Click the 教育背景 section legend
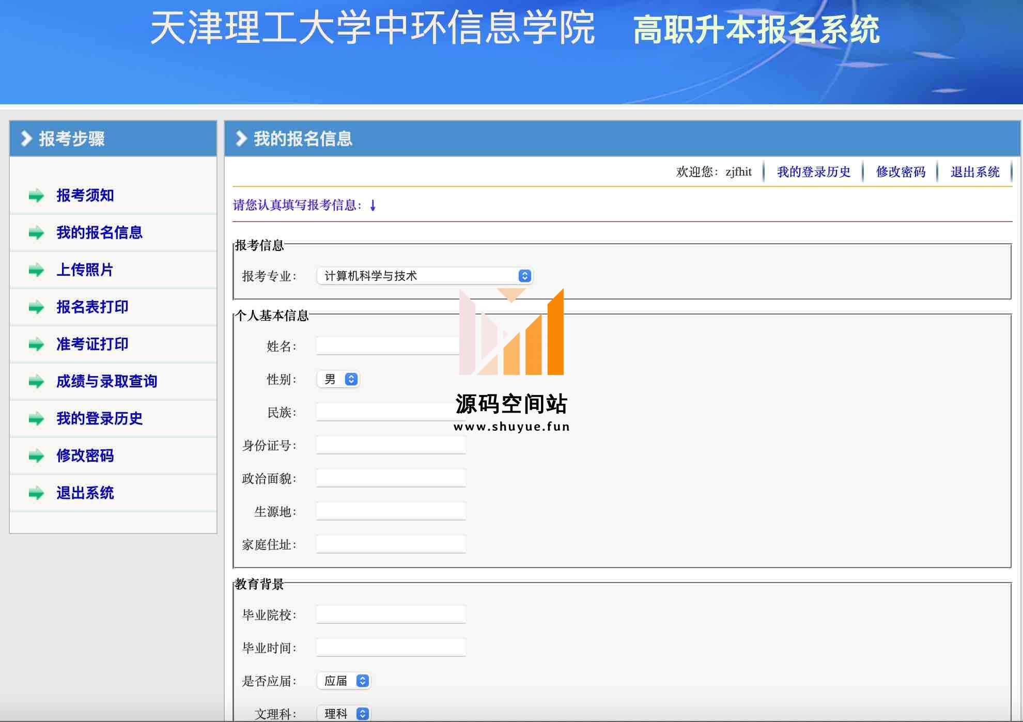The height and width of the screenshot is (722, 1023). (259, 584)
